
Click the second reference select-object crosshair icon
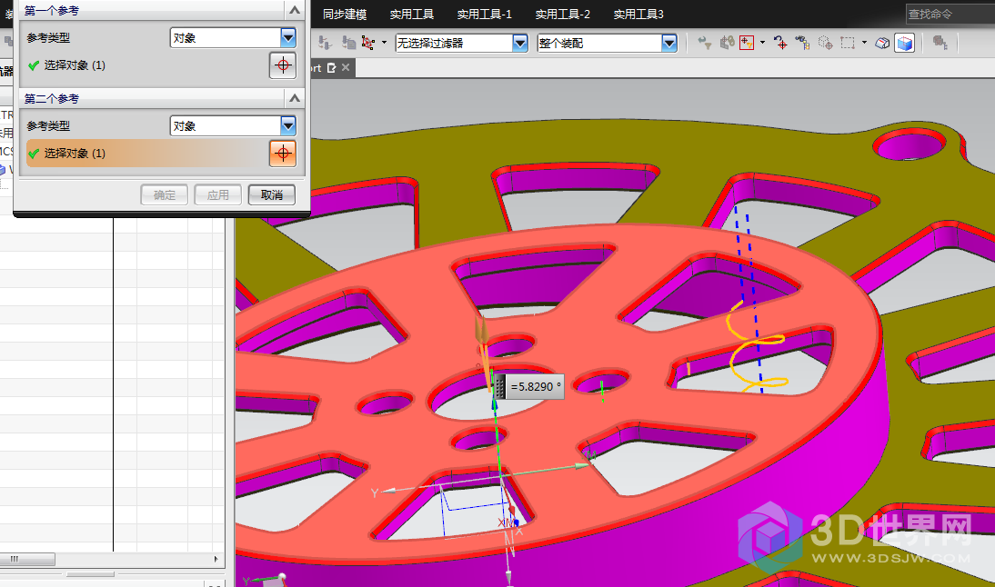point(283,154)
